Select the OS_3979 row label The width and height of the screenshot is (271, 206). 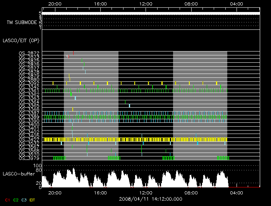(29, 158)
